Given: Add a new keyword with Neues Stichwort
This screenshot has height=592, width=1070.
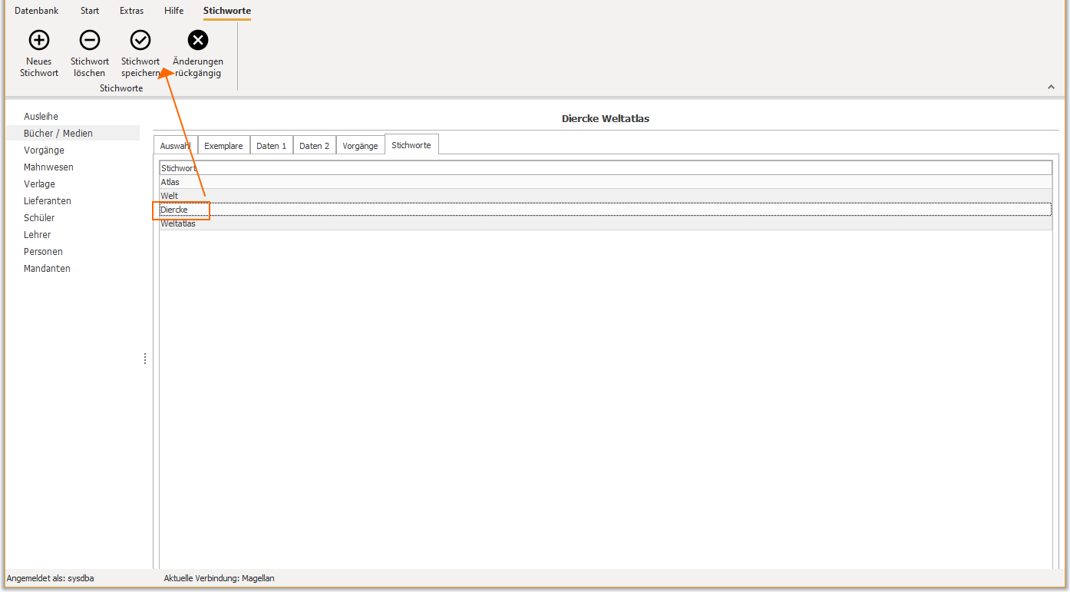Looking at the screenshot, I should point(39,54).
